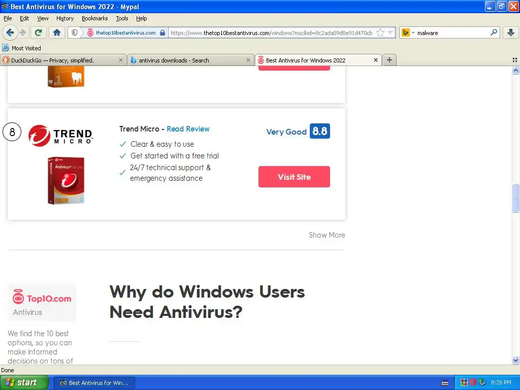Open the History menu

pos(64,18)
